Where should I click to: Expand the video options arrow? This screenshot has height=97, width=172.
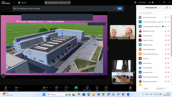pyautogui.click(x=20, y=88)
